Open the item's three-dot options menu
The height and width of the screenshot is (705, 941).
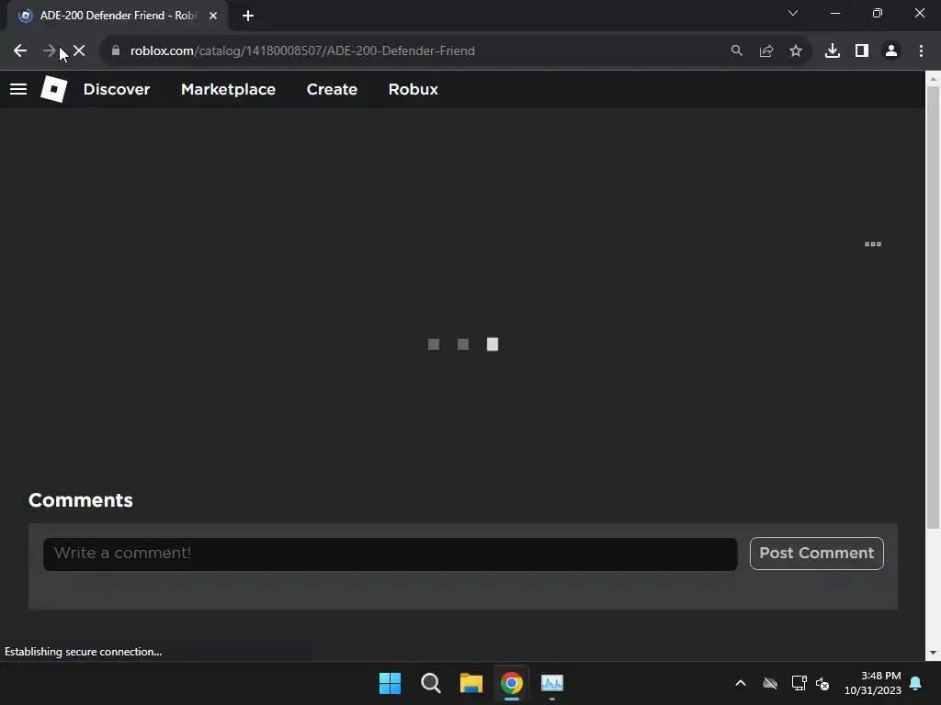[x=873, y=244]
